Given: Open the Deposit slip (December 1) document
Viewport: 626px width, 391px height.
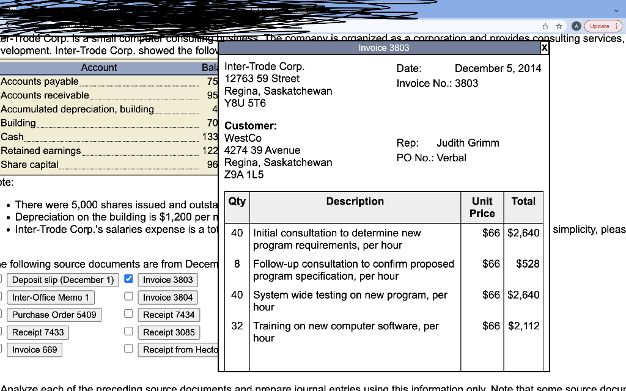Looking at the screenshot, I should 62,279.
